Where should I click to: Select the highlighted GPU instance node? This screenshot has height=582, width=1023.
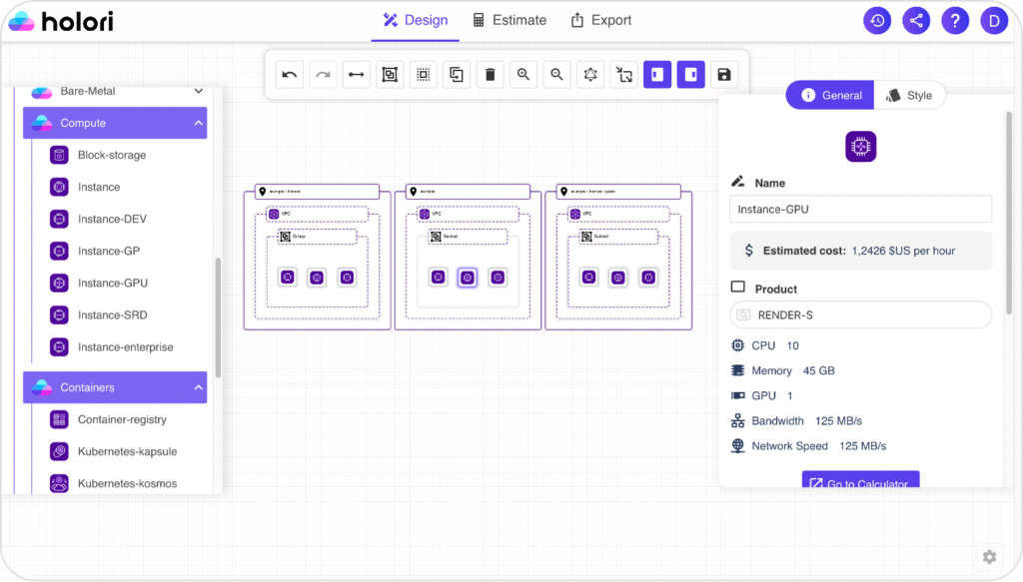point(468,278)
